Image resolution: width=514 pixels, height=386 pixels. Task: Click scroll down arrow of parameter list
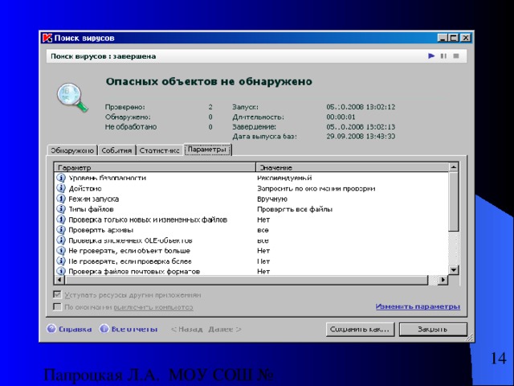point(454,269)
